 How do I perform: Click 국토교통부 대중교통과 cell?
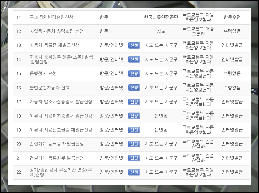(x=198, y=31)
